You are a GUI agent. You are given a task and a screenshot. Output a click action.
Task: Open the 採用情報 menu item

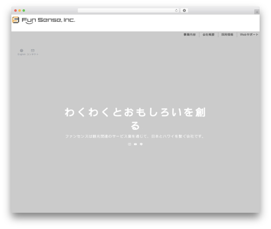pyautogui.click(x=227, y=35)
